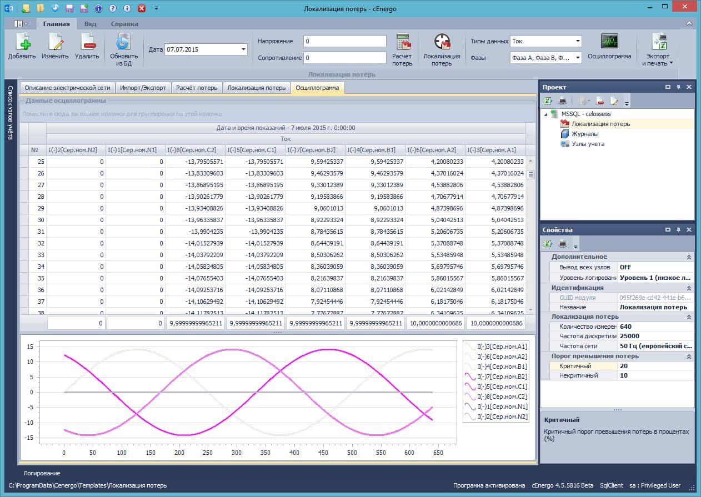Screen dimensions: 701x497
Task: Open the Расчёт потерь document tab
Action: 197,88
